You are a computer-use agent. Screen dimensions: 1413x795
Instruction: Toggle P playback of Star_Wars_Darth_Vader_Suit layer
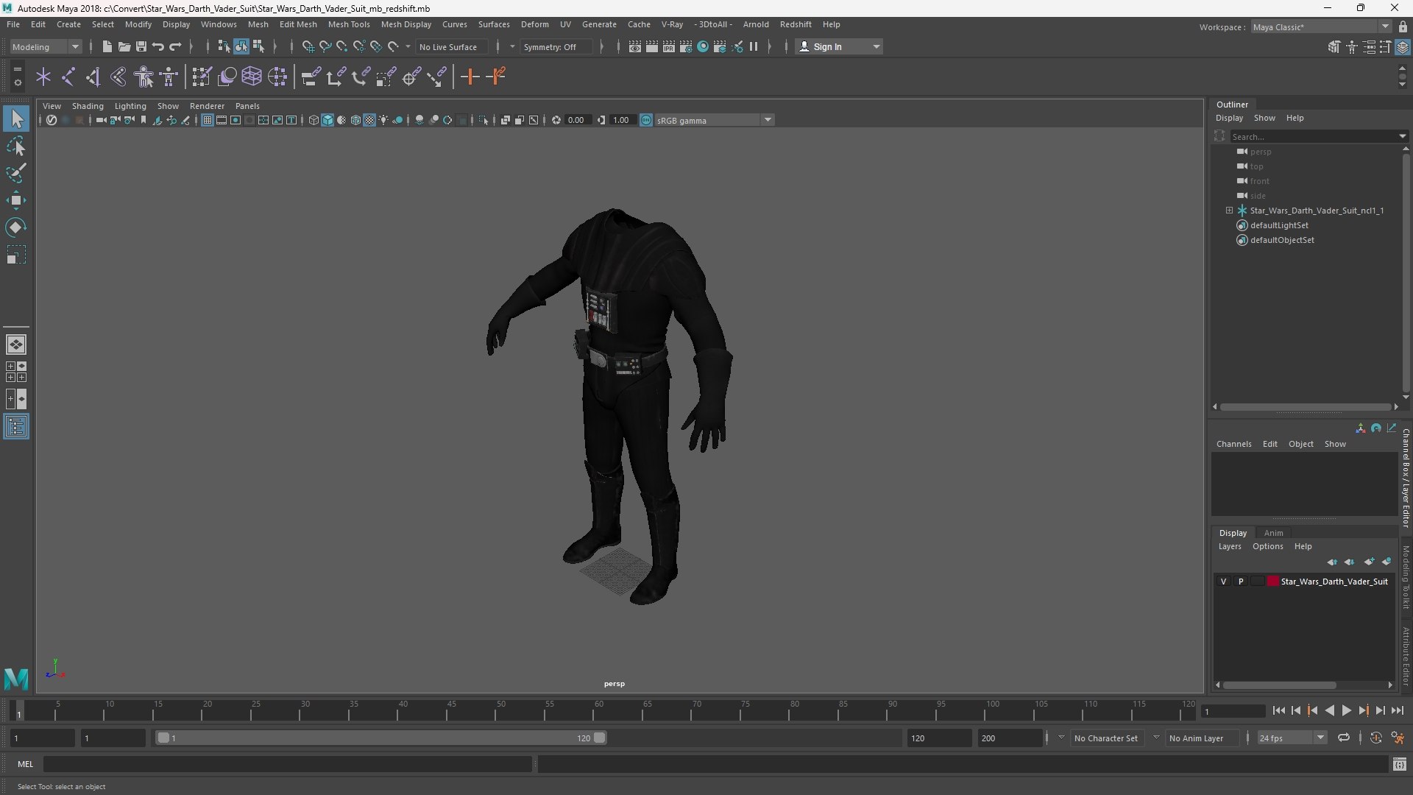pyautogui.click(x=1241, y=582)
